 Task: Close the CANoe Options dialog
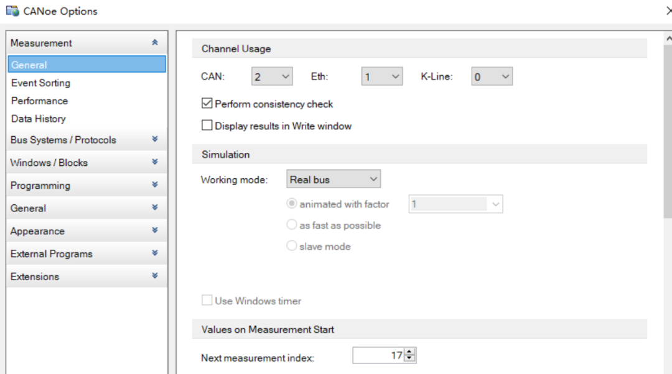pyautogui.click(x=668, y=11)
